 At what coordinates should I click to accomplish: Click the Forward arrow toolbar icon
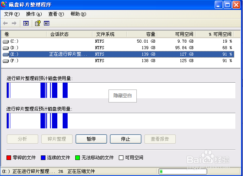[14, 23]
